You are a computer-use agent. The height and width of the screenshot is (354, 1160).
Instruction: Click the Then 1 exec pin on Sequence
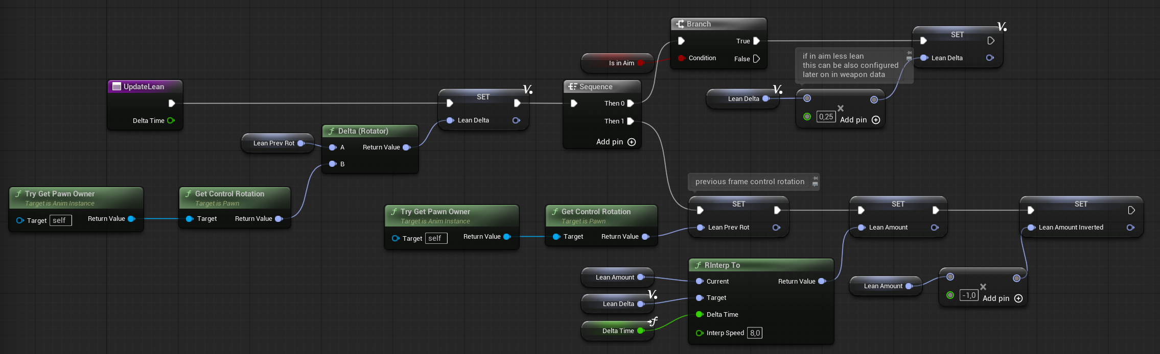pyautogui.click(x=631, y=121)
